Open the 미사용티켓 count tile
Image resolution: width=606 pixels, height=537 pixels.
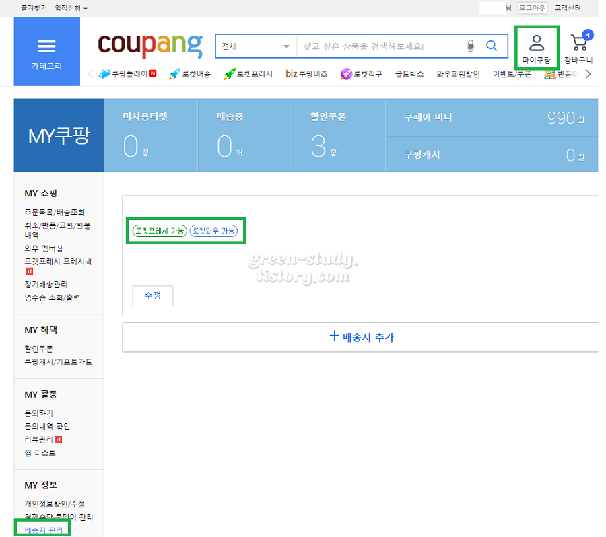pos(151,135)
